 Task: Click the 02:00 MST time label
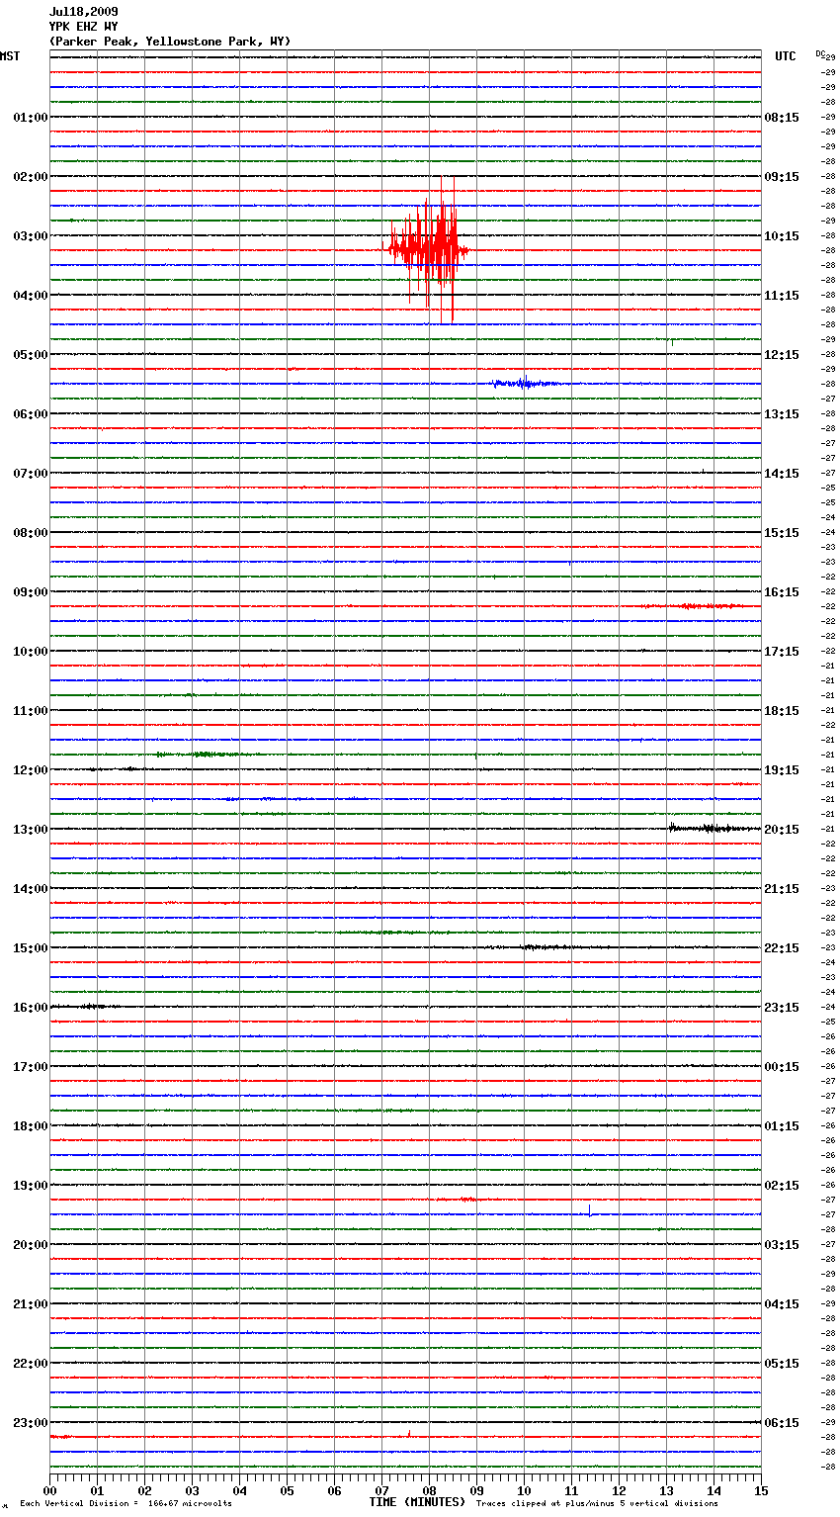coord(31,177)
